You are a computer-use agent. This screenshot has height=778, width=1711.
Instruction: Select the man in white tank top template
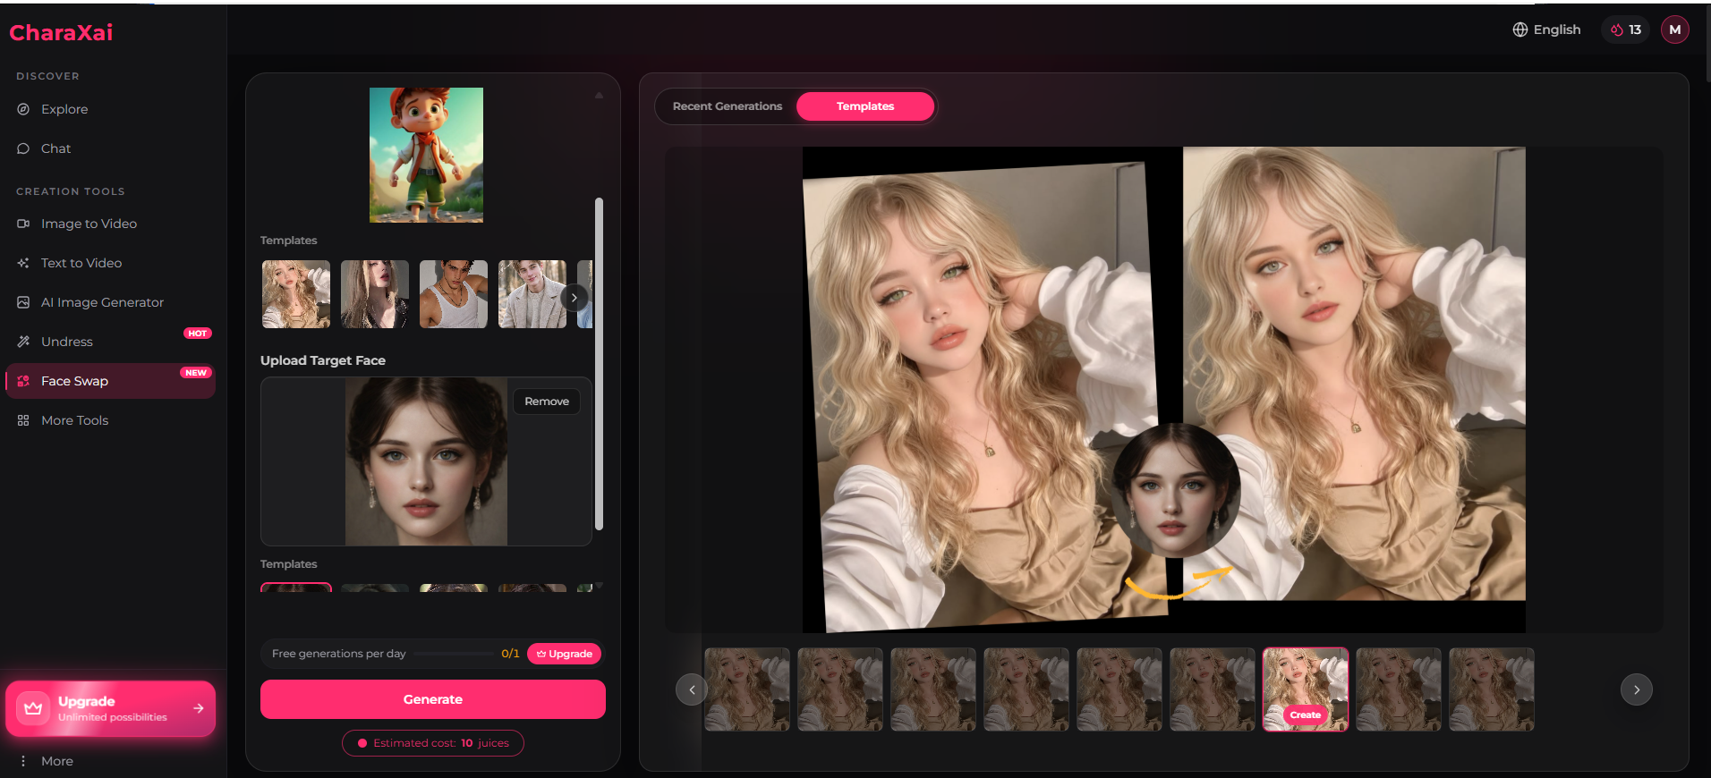pyautogui.click(x=454, y=294)
